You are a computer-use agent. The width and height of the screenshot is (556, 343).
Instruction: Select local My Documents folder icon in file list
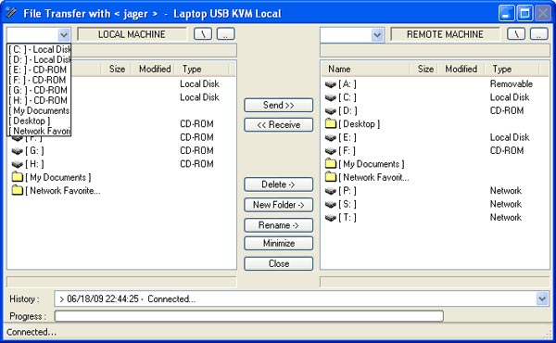tap(17, 177)
